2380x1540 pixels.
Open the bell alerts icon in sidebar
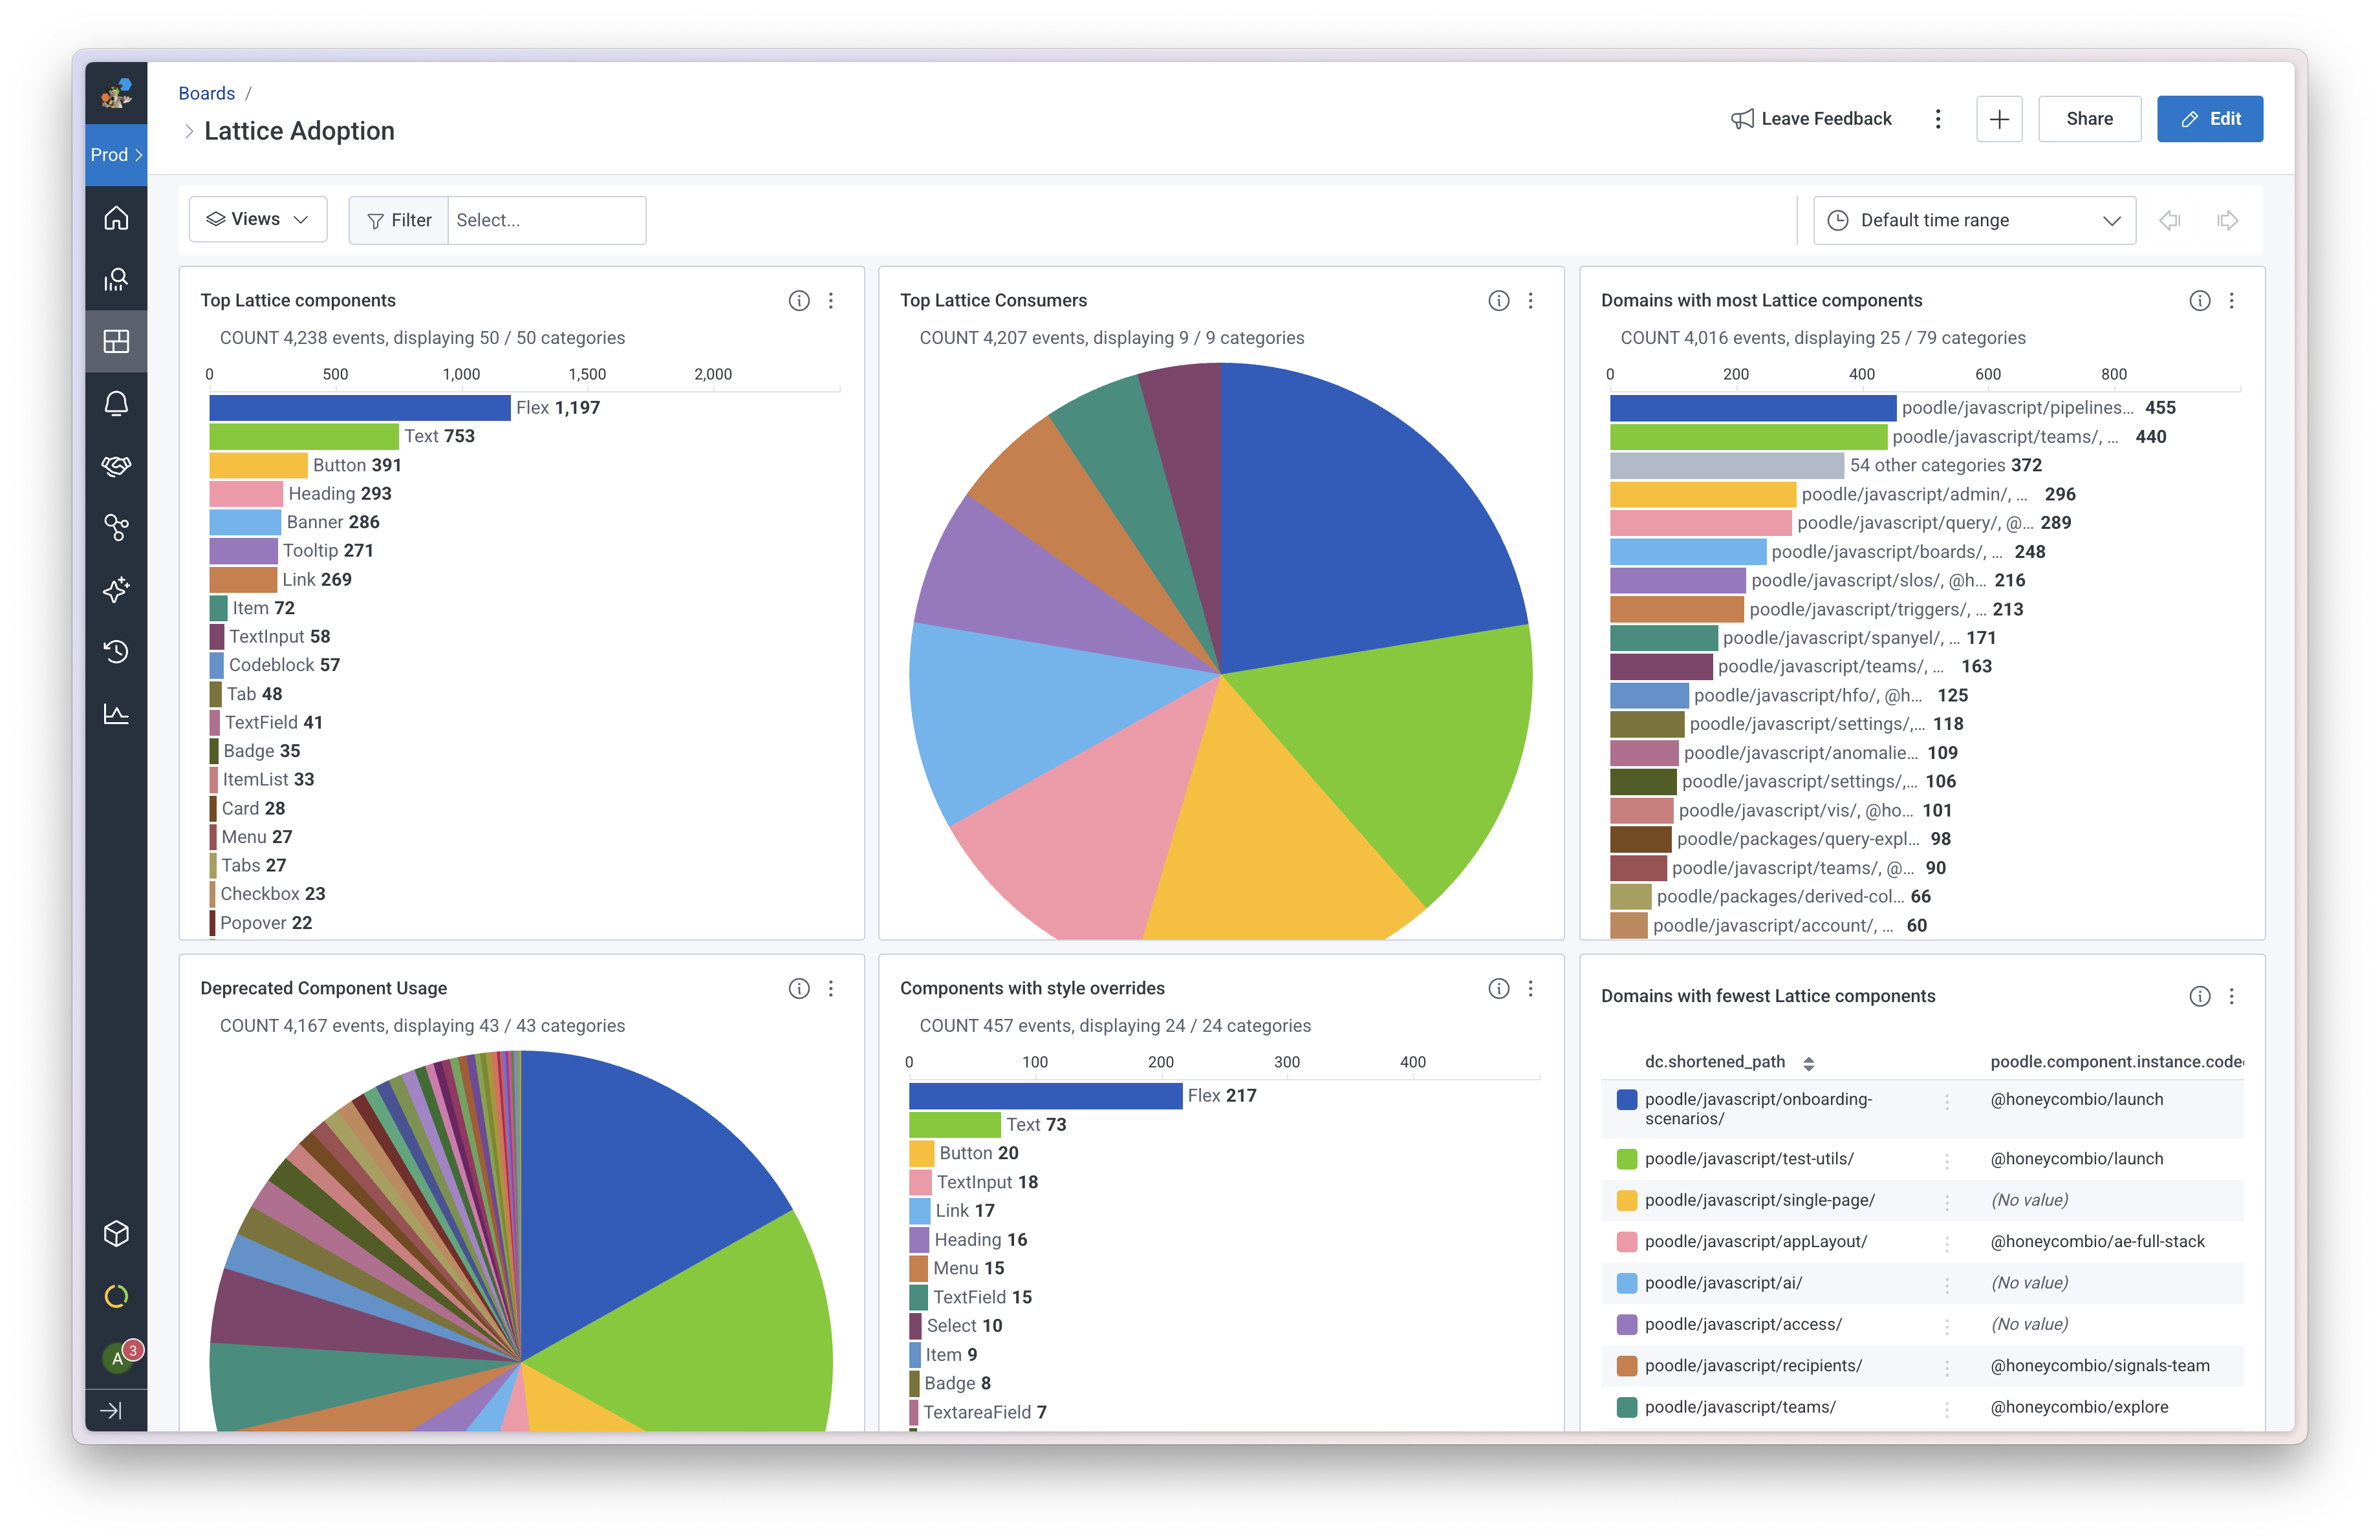click(x=116, y=403)
